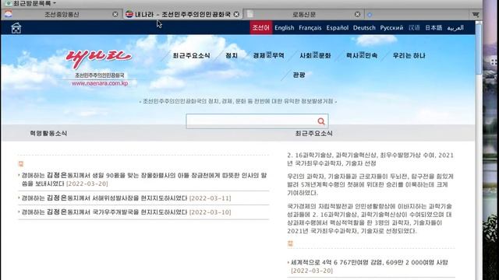The height and width of the screenshot is (280, 499).
Task: Switch to the 조선중앙통신 tab
Action: pyautogui.click(x=62, y=14)
